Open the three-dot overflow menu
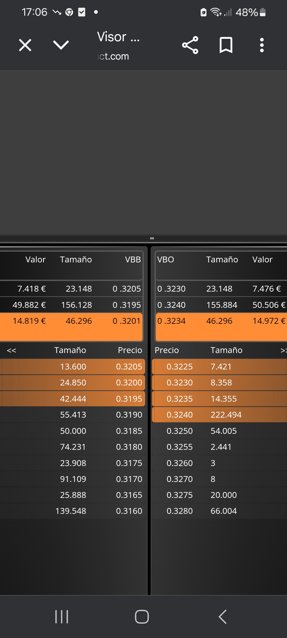The image size is (287, 638). [x=262, y=45]
